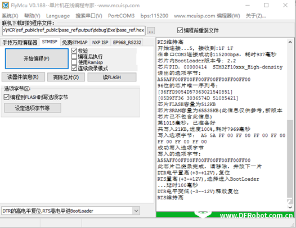Click the FlyMcu application icon in title bar
This screenshot has height=228, width=296.
(x=5, y=5)
